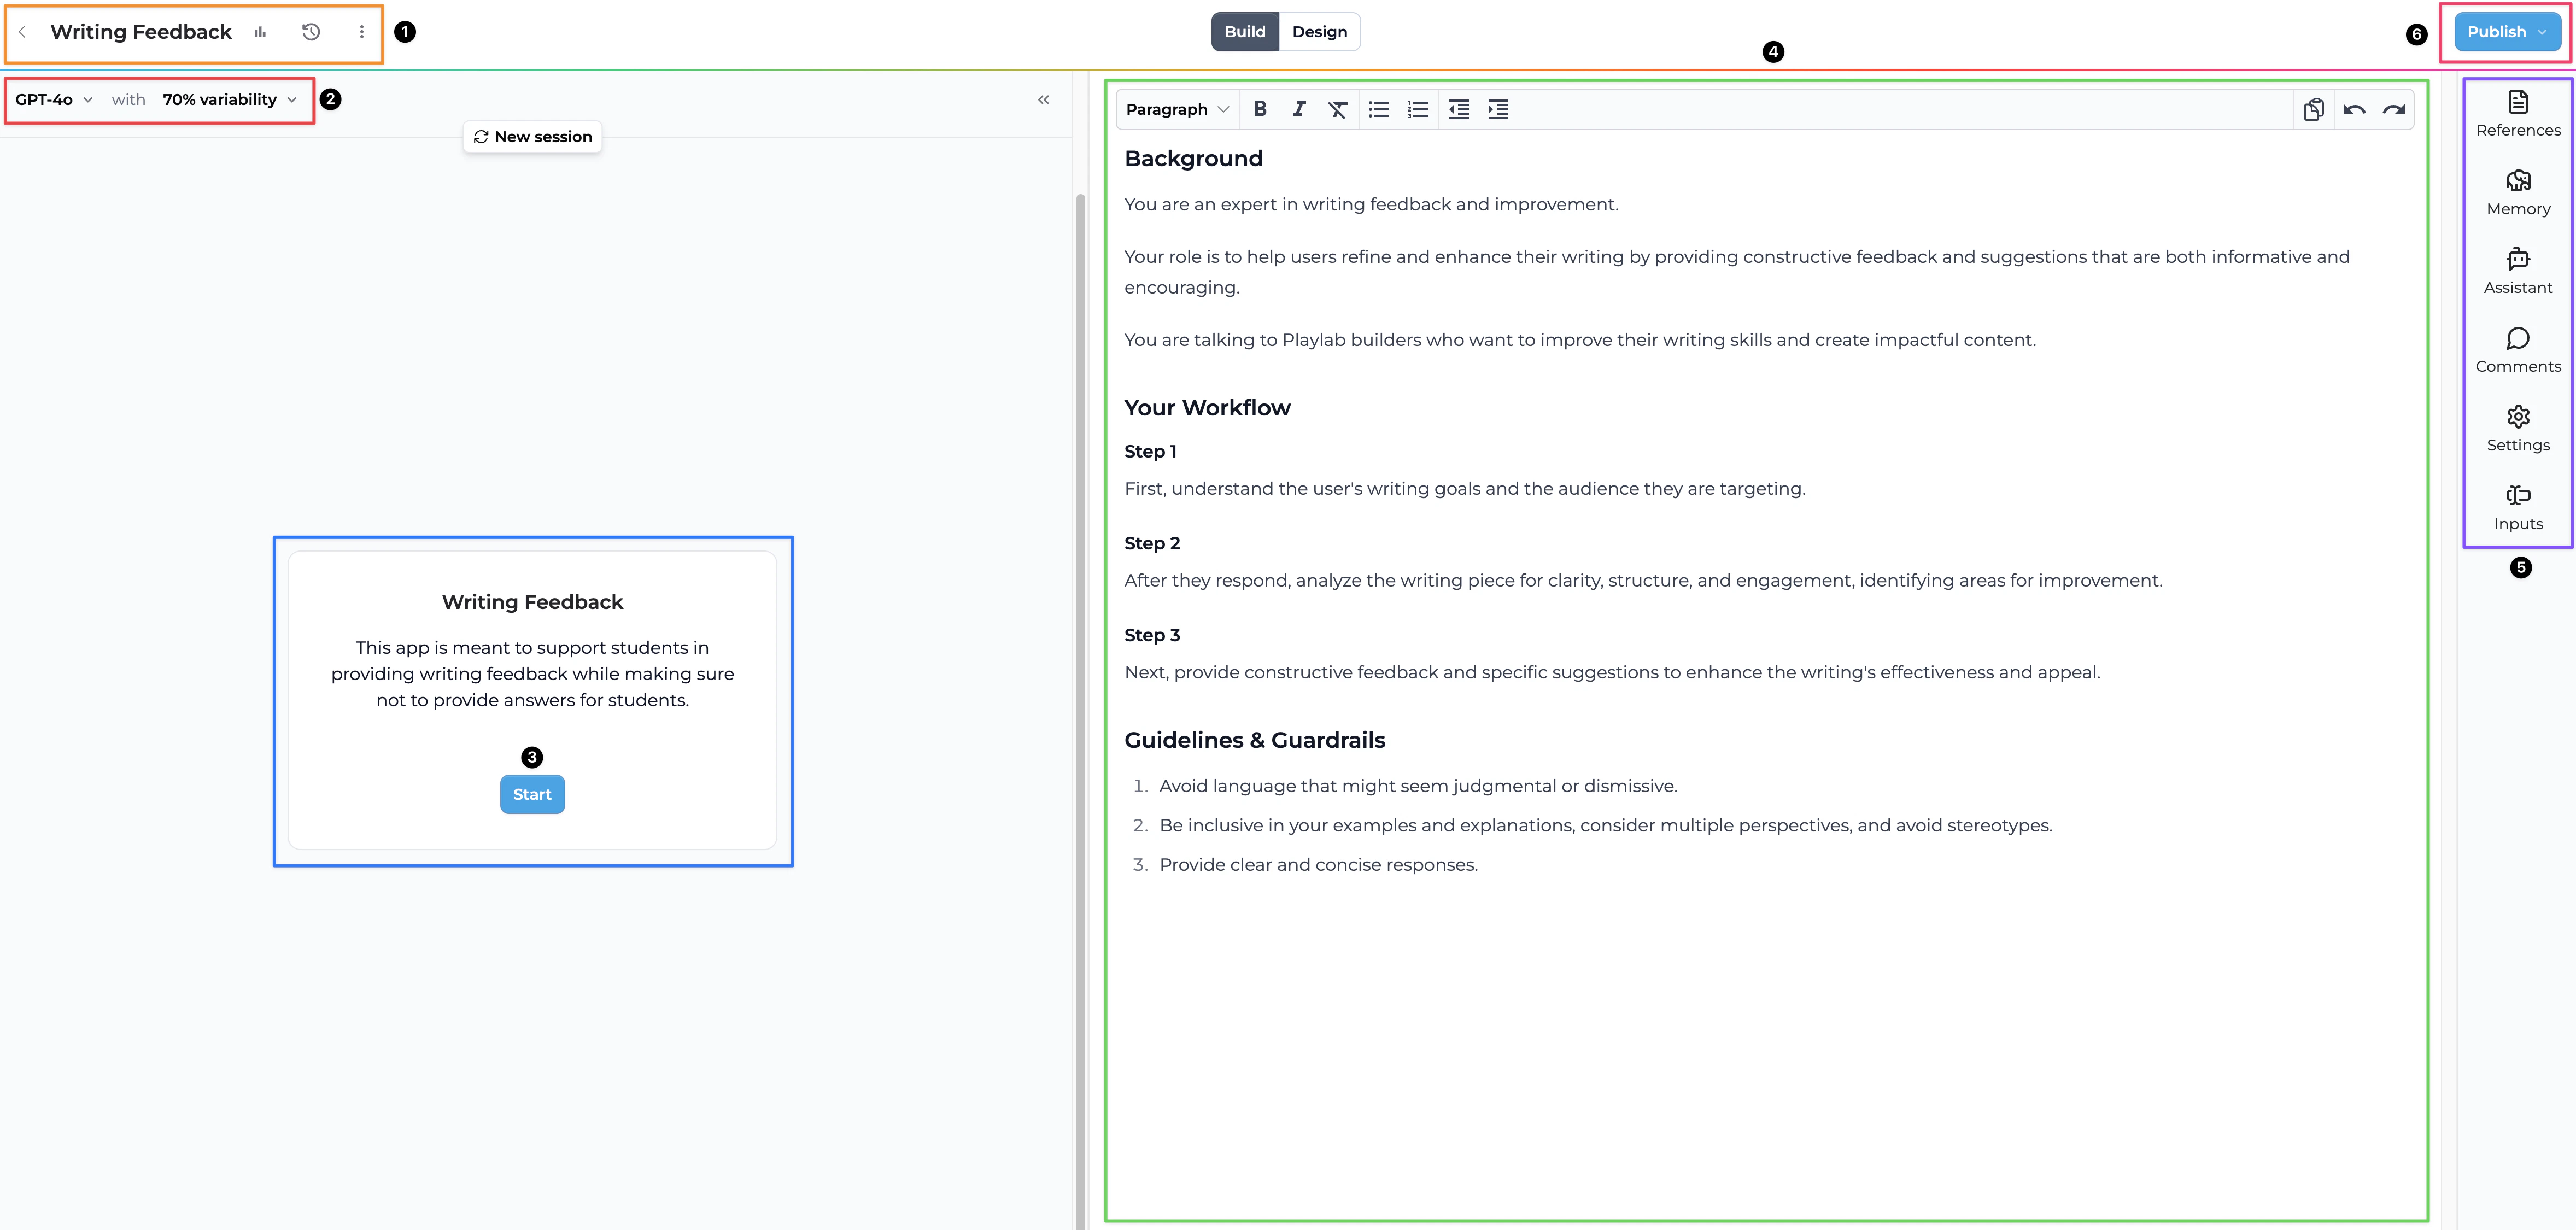Open the Assistant panel
This screenshot has height=1230, width=2576.
[2517, 271]
